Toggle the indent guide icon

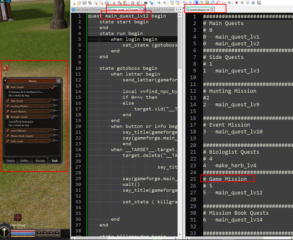coord(196,3)
